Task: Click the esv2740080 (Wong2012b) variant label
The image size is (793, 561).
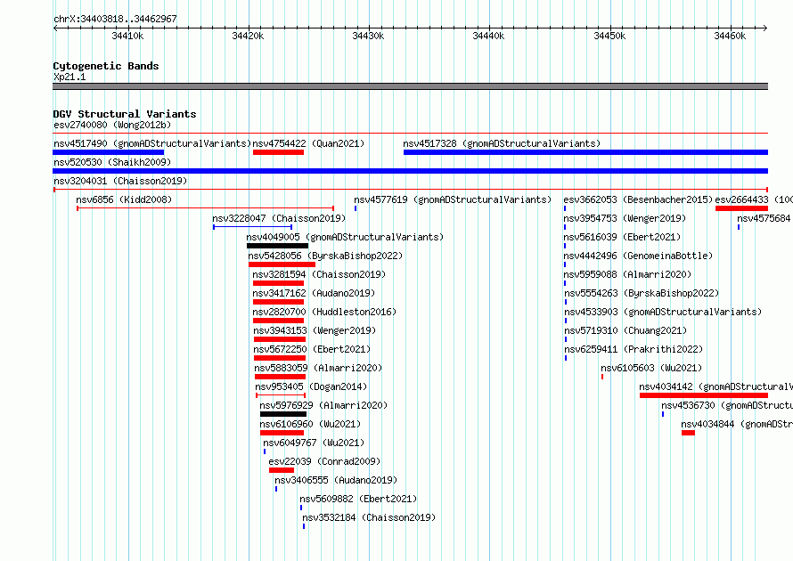Action: coord(112,125)
